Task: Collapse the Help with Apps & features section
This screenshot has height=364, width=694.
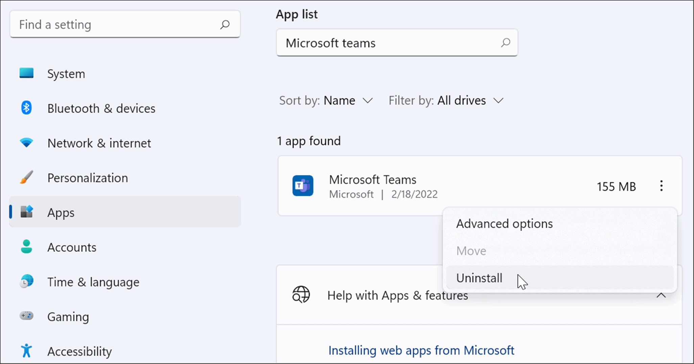Action: 661,295
